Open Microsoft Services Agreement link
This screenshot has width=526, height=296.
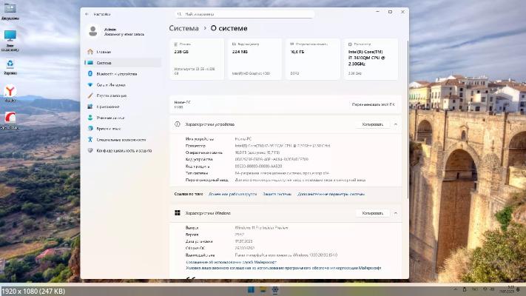tap(231, 262)
